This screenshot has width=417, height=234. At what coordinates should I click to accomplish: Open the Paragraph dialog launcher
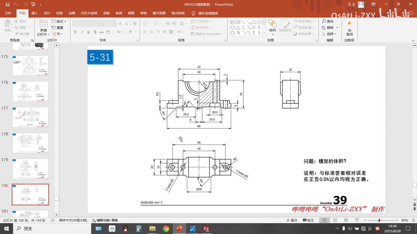225,40
